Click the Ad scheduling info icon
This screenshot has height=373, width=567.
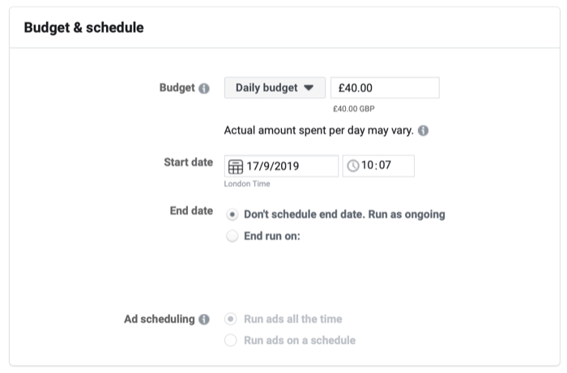coord(204,320)
